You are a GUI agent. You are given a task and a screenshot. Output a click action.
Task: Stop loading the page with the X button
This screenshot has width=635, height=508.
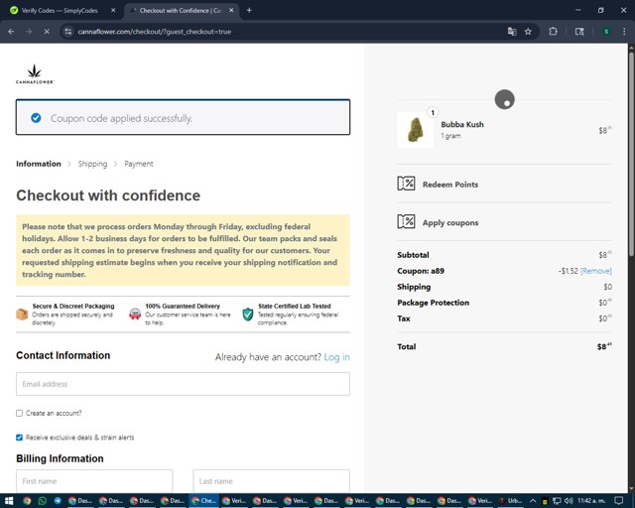pyautogui.click(x=47, y=31)
